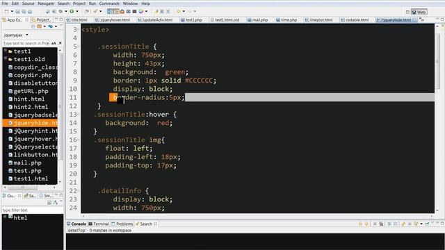The width and height of the screenshot is (445, 250).
Task: Toggle the regular expression search option
Action: [x=60, y=43]
